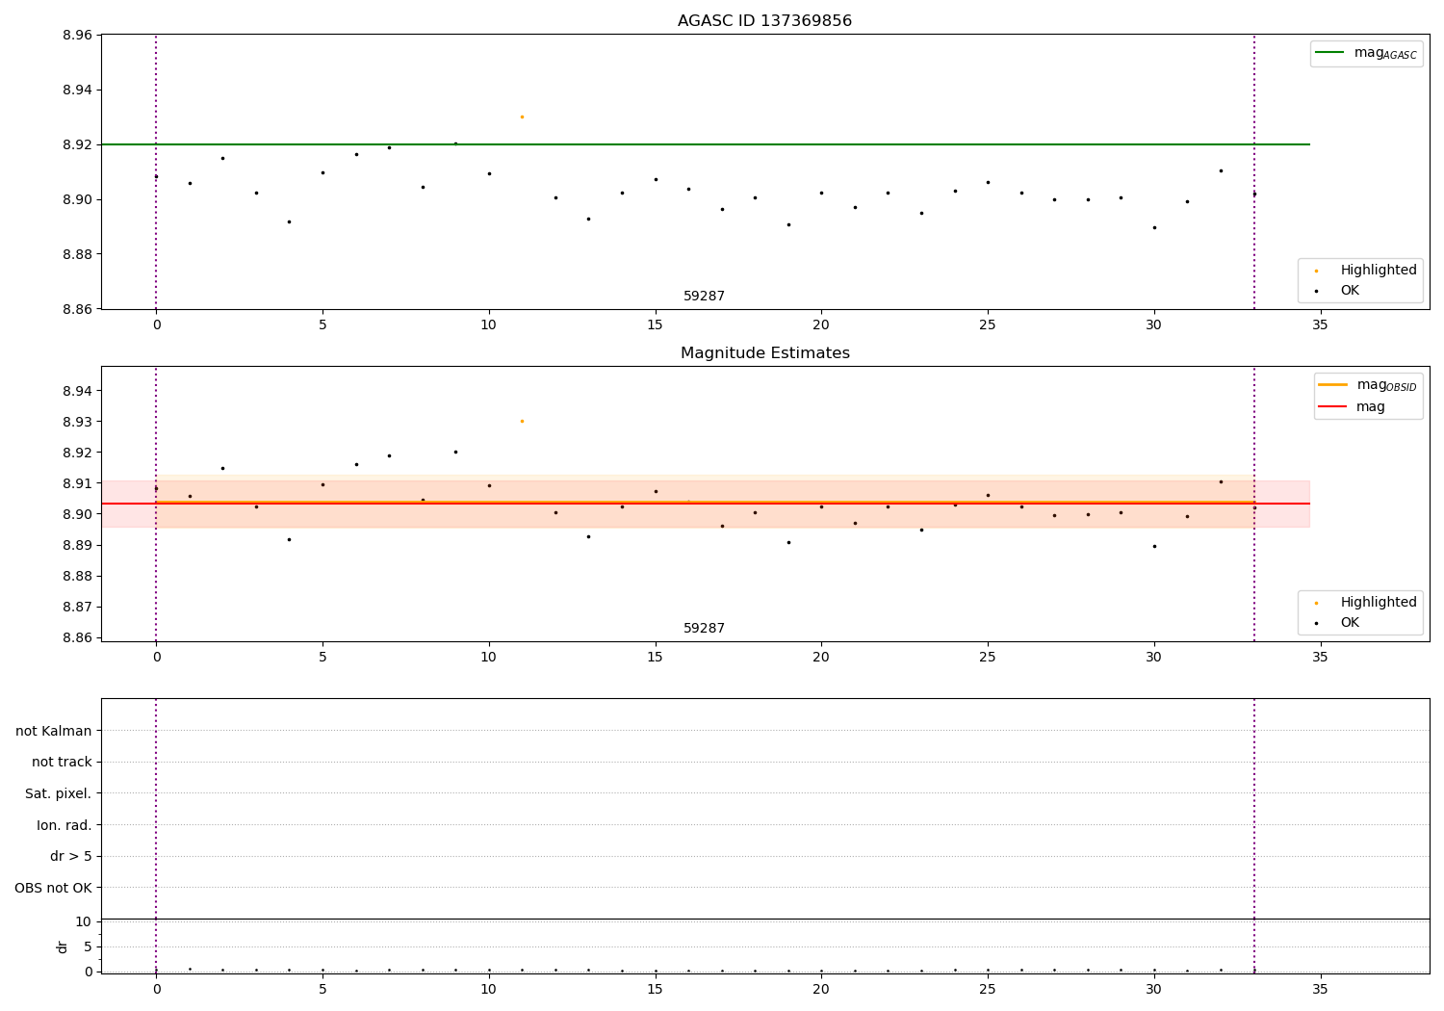Click the green mag AGASC horizontal line
The image size is (1444, 1011).
pos(705,144)
